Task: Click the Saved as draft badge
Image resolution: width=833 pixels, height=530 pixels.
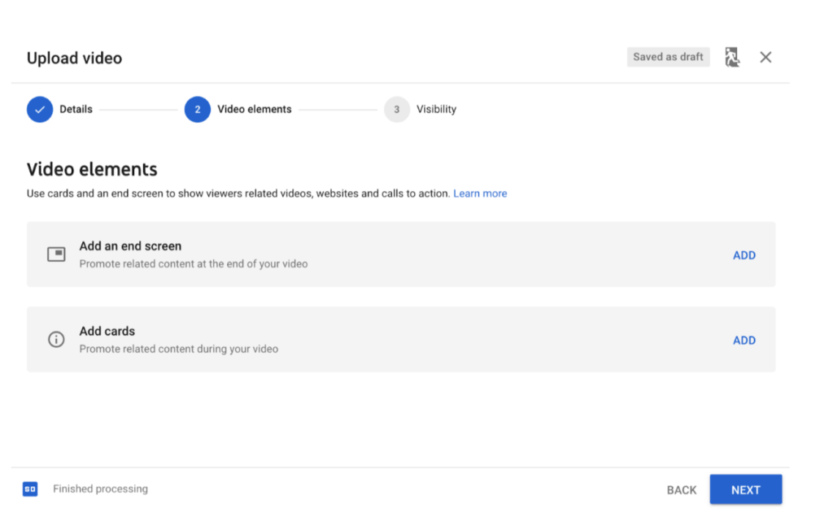Action: coord(668,57)
